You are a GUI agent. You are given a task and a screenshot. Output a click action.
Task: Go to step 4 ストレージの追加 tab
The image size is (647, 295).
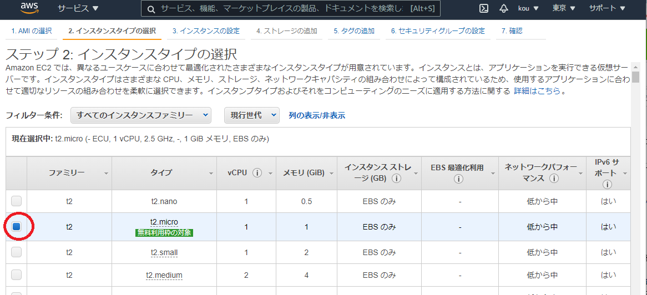tap(286, 31)
